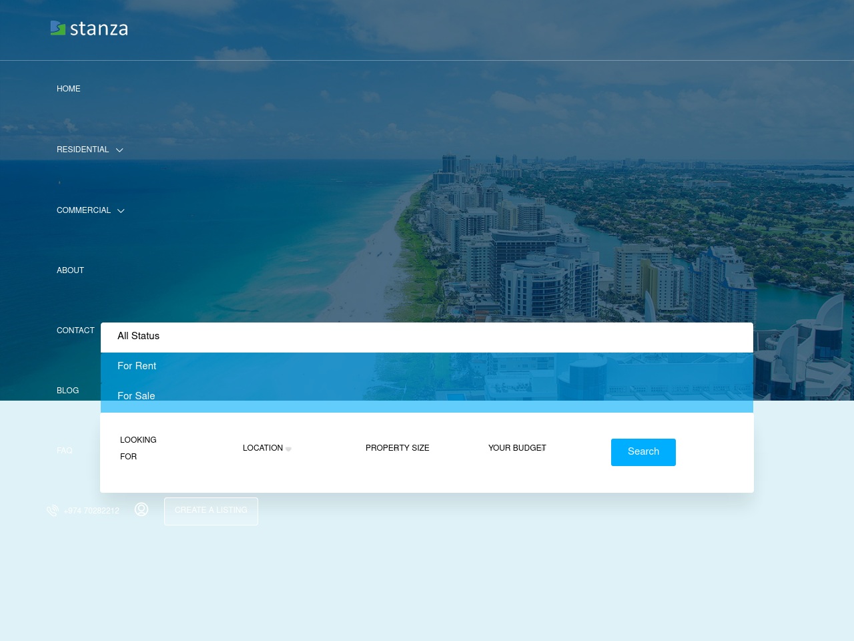The width and height of the screenshot is (854, 641).
Task: Open the FAQ link
Action: click(x=65, y=451)
